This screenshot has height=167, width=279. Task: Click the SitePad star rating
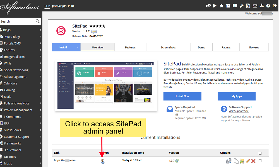[97, 26]
